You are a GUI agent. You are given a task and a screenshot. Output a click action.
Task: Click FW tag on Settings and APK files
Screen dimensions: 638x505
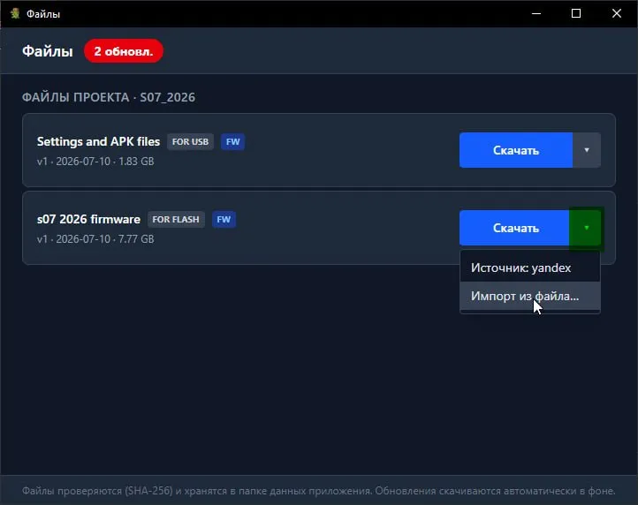click(x=232, y=141)
